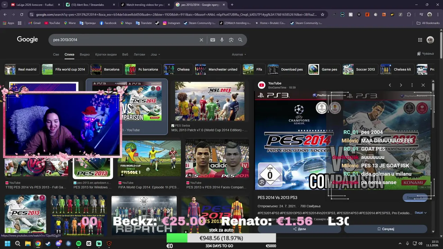Open Chrome's three-dot menu

pyautogui.click(x=438, y=15)
